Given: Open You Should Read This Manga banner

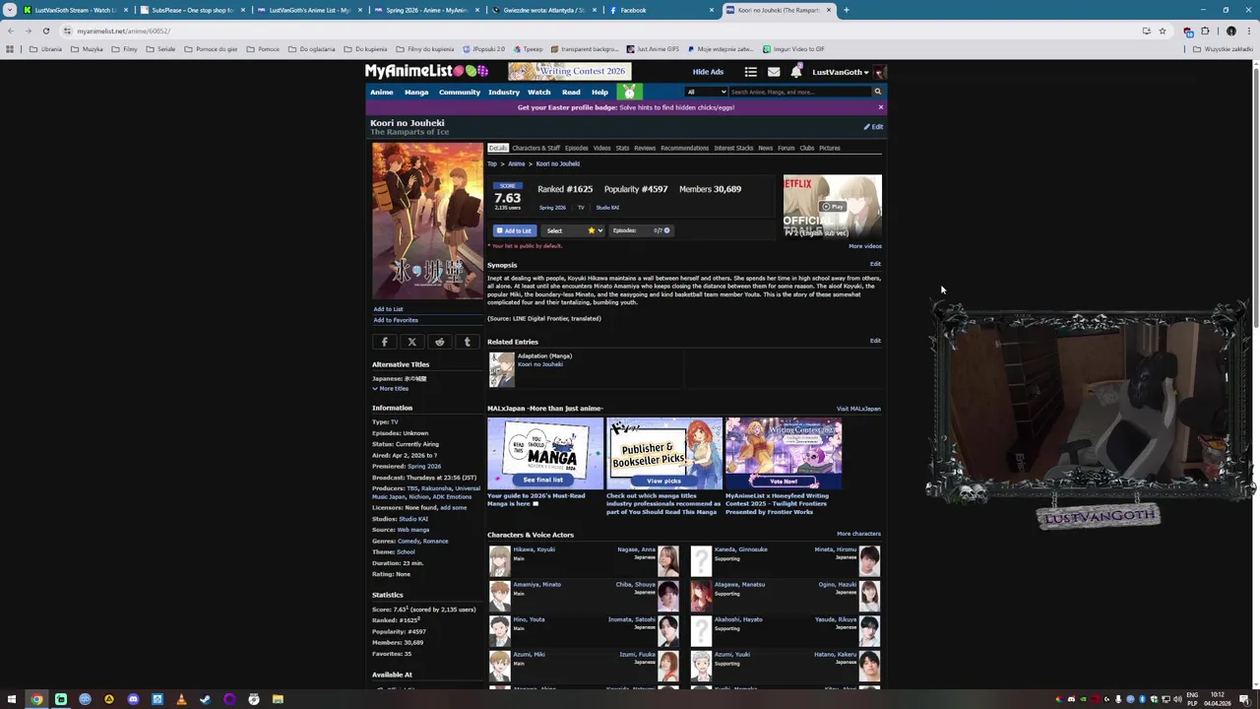Looking at the screenshot, I should pyautogui.click(x=545, y=453).
